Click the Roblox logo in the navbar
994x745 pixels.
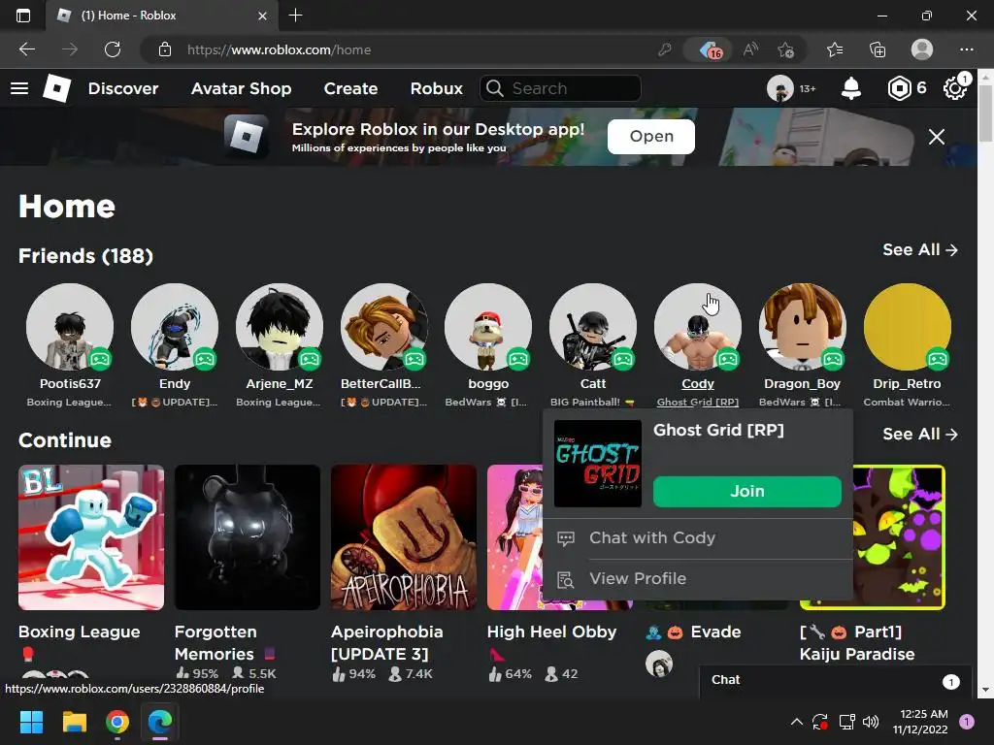57,88
